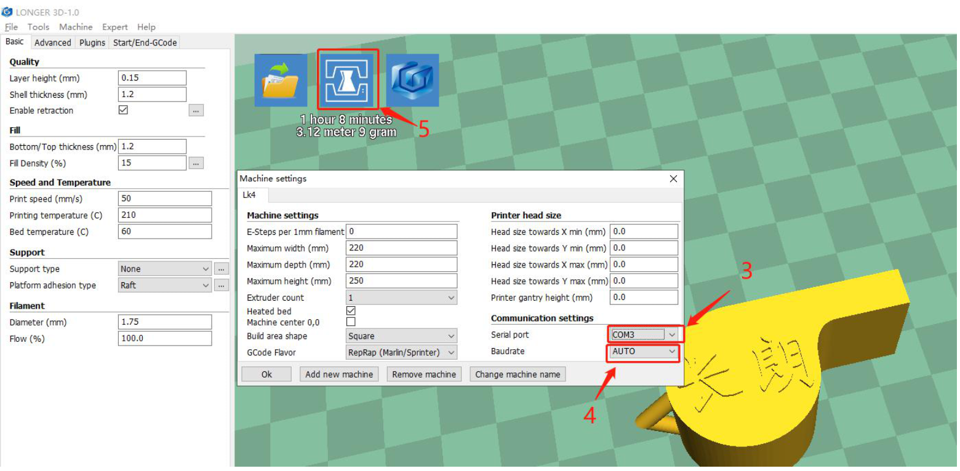Toggle the Heated bed checkbox

[351, 311]
